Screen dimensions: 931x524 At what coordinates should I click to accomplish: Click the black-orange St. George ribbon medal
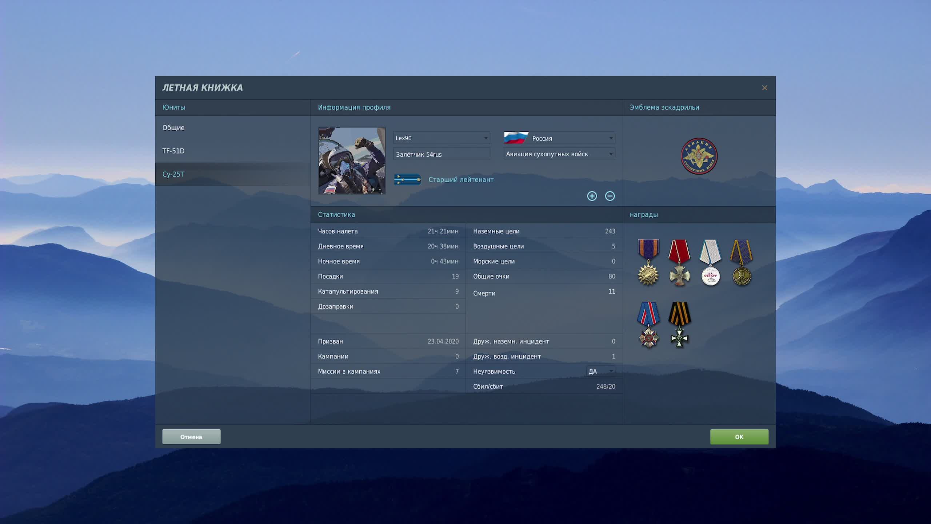click(679, 325)
